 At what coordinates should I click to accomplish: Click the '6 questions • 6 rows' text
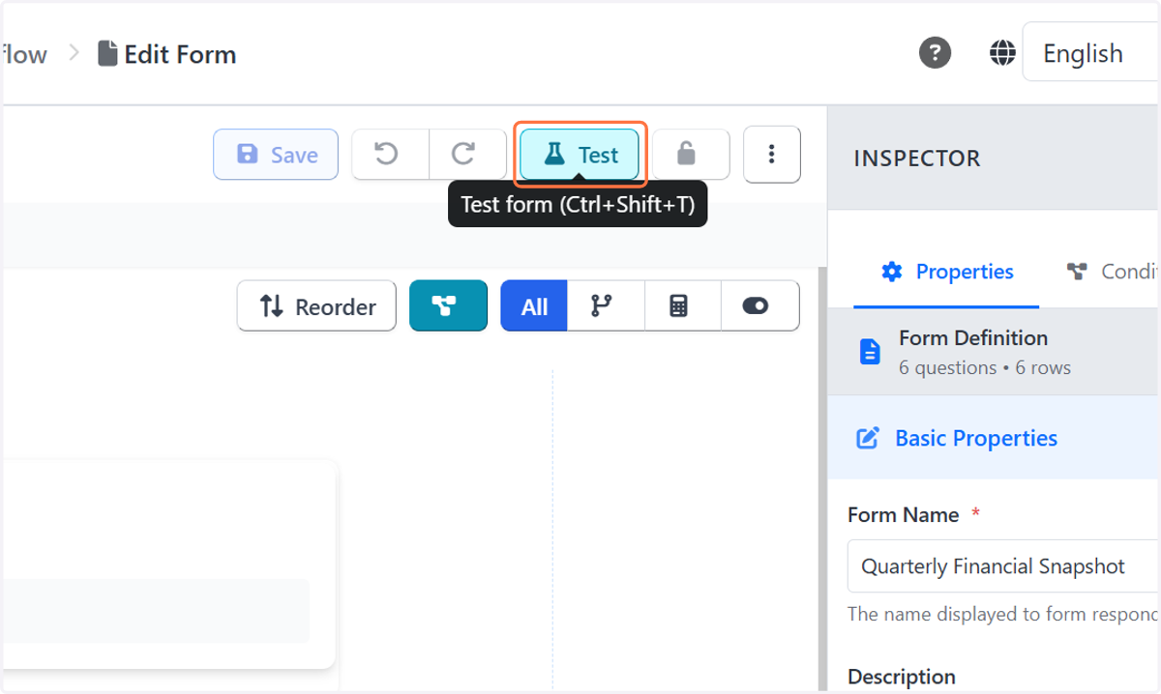[x=985, y=367]
